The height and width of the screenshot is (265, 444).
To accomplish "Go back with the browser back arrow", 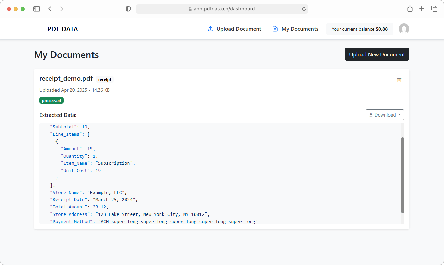I will pyautogui.click(x=50, y=9).
